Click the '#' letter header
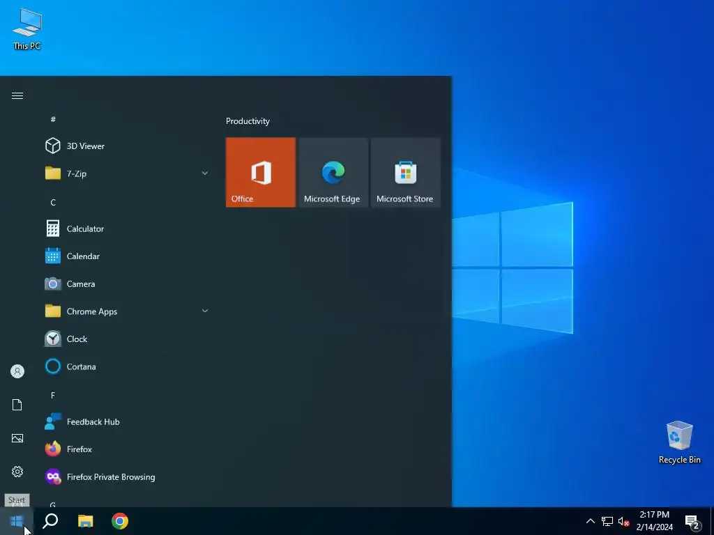Viewport: 714px width, 535px height. [53, 119]
